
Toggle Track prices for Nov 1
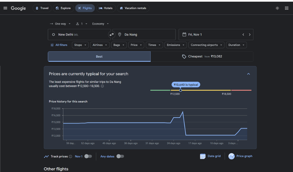pyautogui.click(x=88, y=156)
